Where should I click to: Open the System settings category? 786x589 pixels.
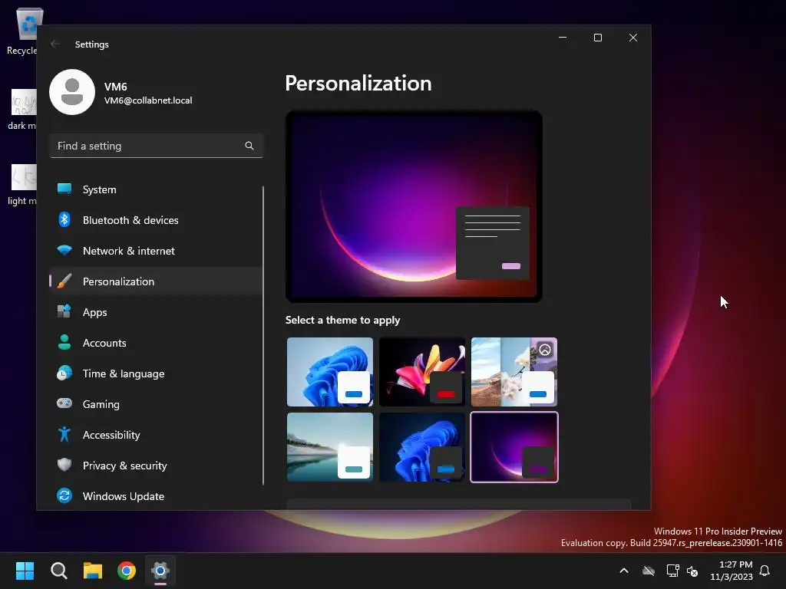click(x=156, y=189)
